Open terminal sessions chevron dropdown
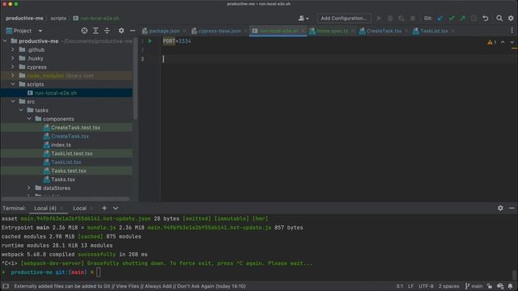This screenshot has height=291, width=518. [x=115, y=209]
